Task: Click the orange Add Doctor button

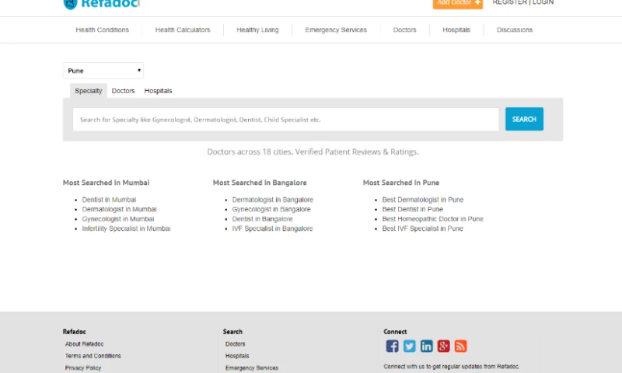Action: [x=458, y=4]
